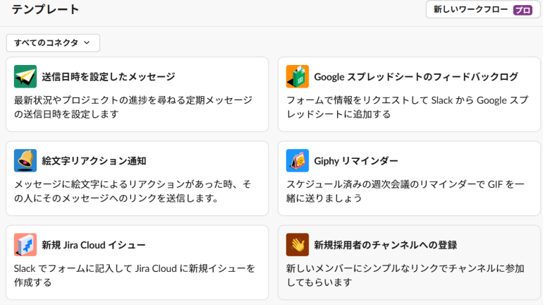Click the waving hand onboarding icon
The image size is (543, 305).
(x=298, y=244)
